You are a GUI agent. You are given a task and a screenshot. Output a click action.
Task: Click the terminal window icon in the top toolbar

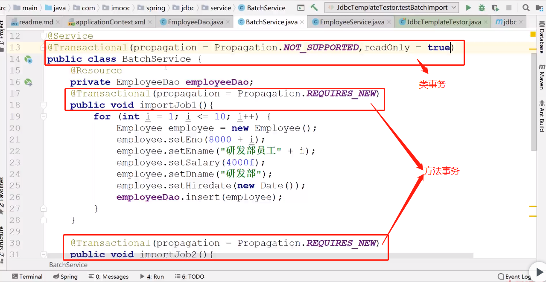point(301,8)
